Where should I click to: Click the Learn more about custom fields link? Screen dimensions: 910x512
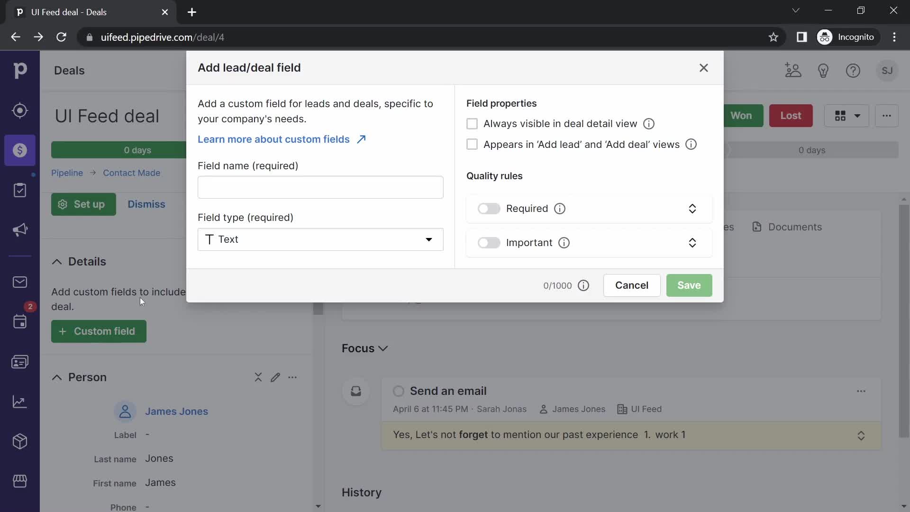[281, 139]
